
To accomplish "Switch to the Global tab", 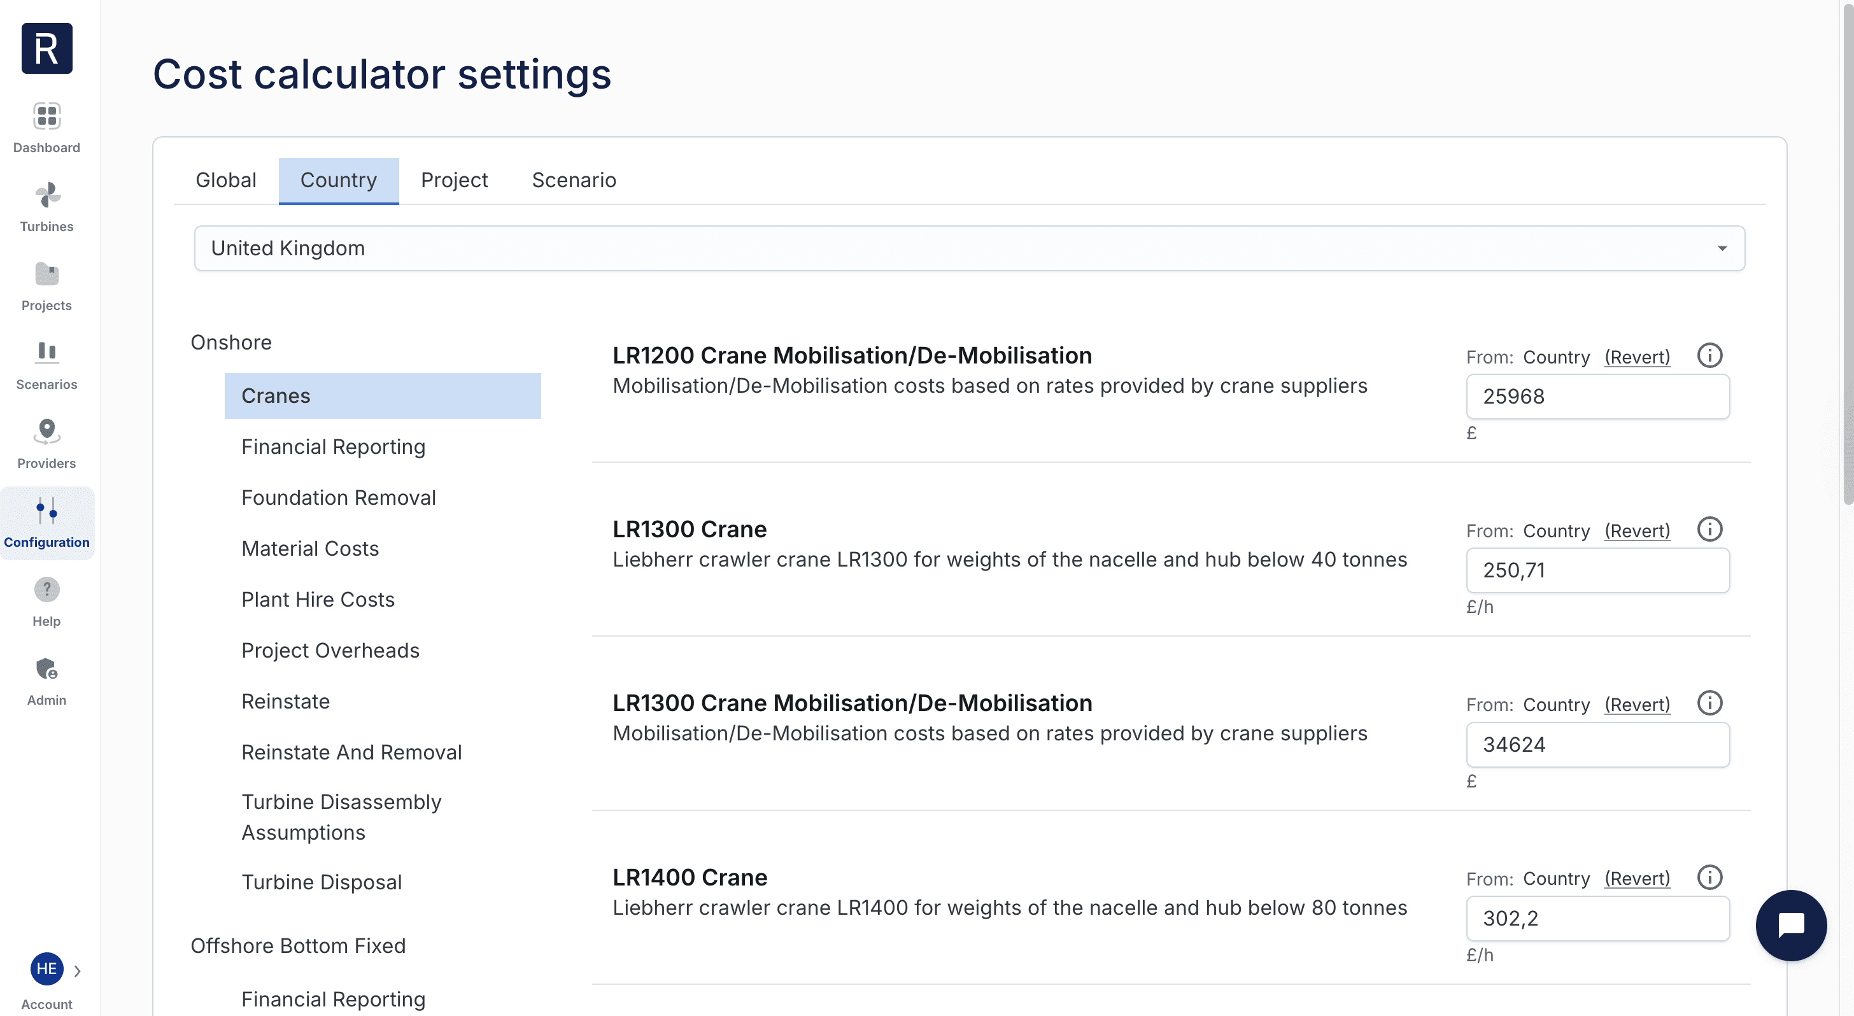I will click(x=225, y=180).
